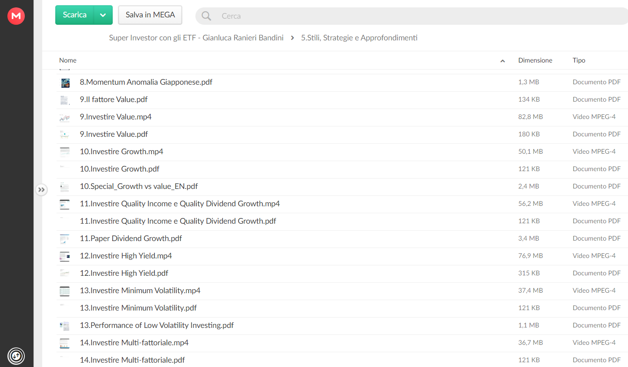Sort by Dimensione column header
The width and height of the screenshot is (628, 367).
[x=535, y=60]
